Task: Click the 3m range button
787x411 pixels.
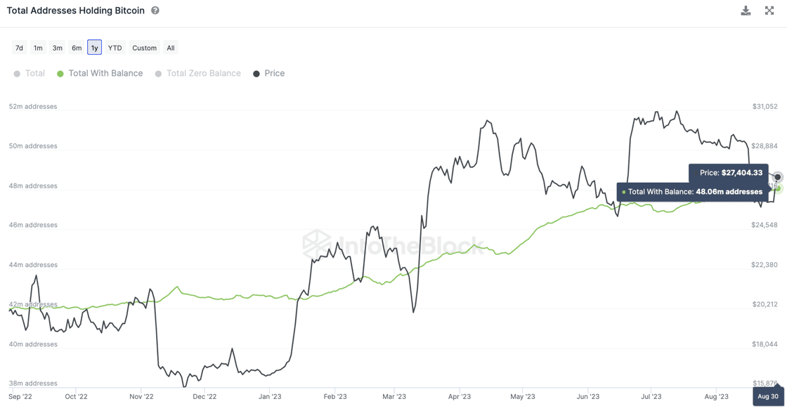Action: [57, 47]
